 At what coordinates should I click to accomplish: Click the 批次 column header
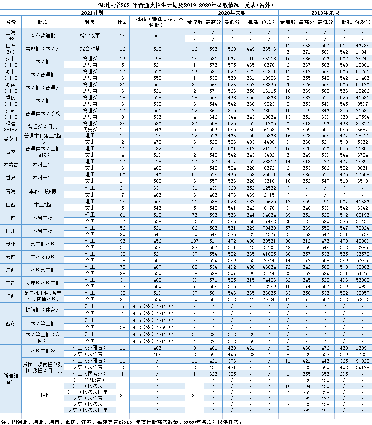click(x=43, y=22)
